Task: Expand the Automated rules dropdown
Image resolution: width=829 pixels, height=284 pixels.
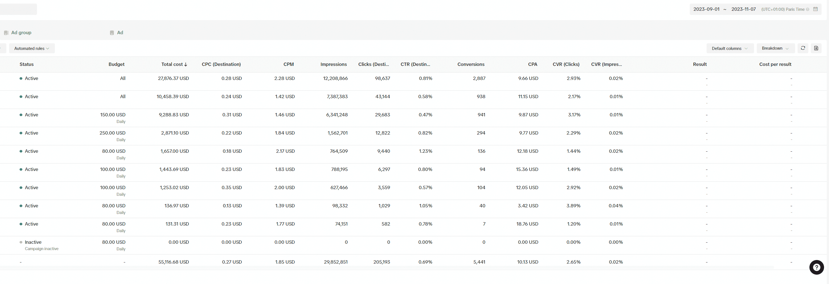Action: [x=32, y=48]
